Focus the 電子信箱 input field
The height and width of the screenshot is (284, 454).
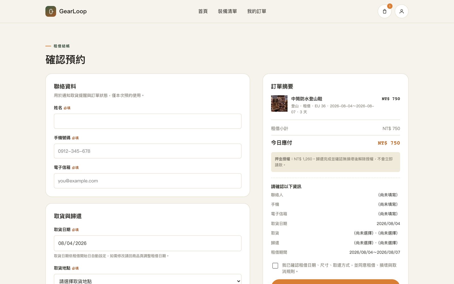(x=148, y=181)
